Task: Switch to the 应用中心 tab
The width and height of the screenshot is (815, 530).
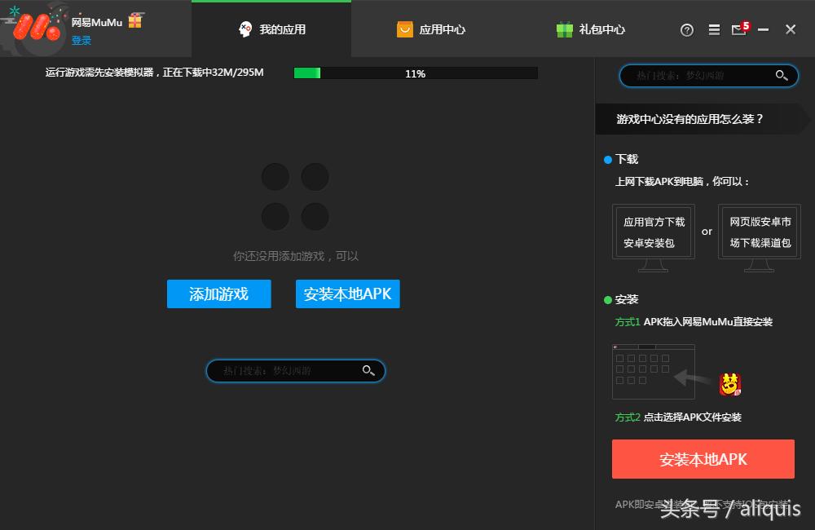Action: pyautogui.click(x=431, y=29)
